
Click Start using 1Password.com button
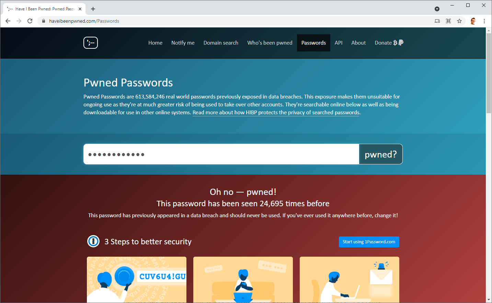(x=369, y=242)
